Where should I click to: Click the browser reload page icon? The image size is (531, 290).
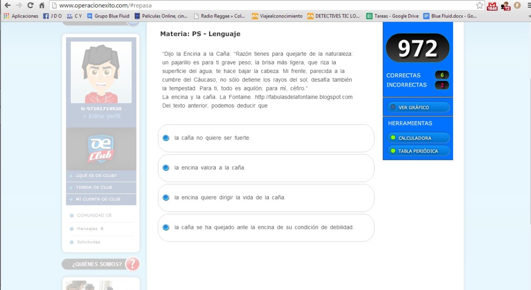(x=30, y=5)
